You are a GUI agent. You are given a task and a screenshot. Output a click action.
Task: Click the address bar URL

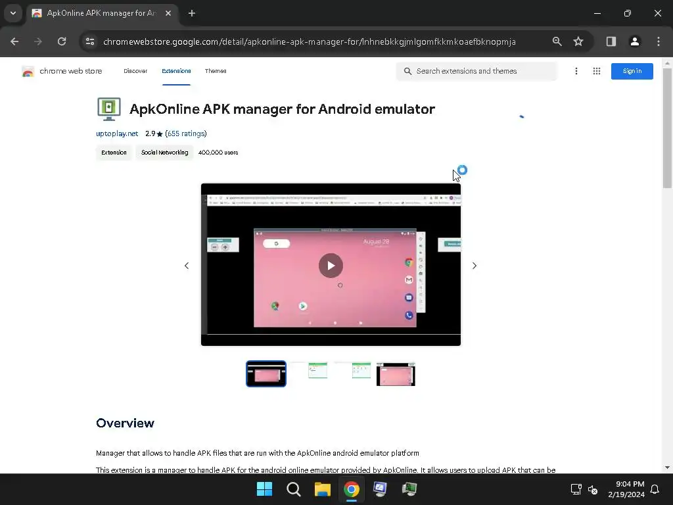[x=309, y=41]
